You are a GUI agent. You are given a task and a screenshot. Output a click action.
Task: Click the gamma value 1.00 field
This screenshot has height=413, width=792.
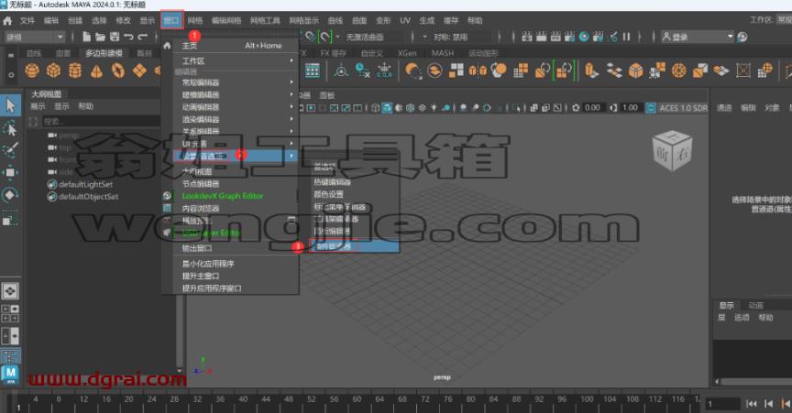[630, 107]
